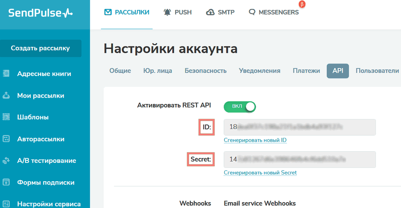Viewport: 401px width, 208px height.
Task: Switch to the Безопасность tab
Action: pos(206,71)
